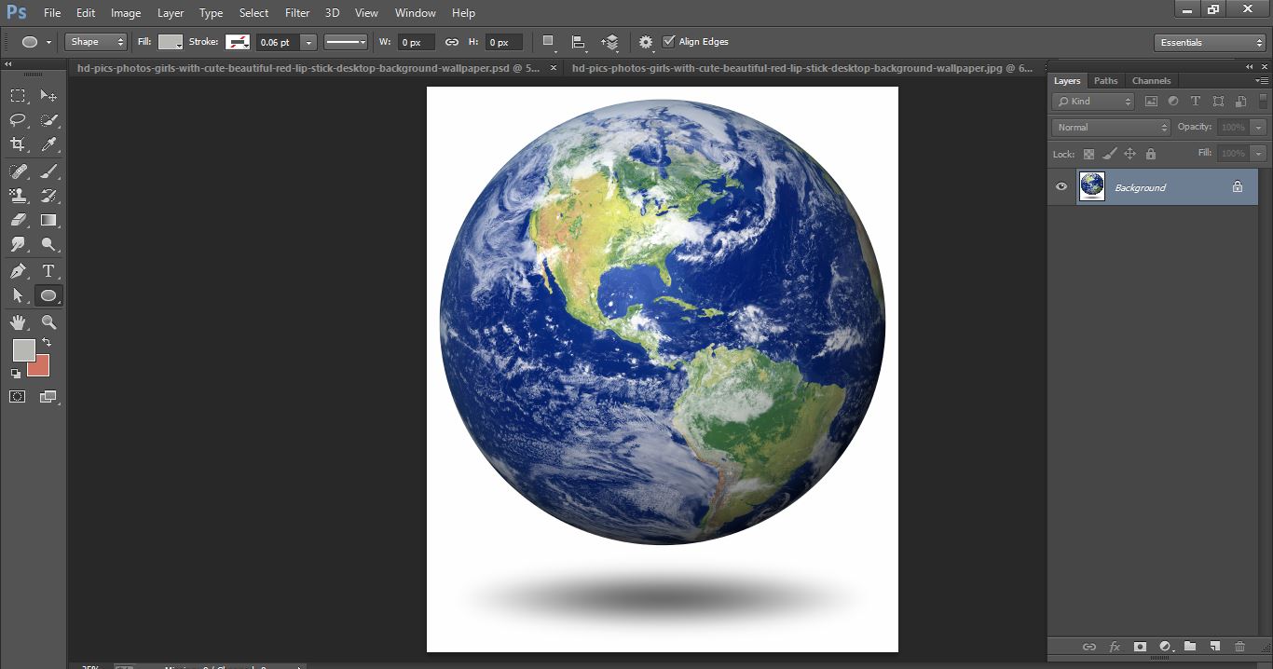Viewport: 1273px width, 669px height.
Task: Open the Add layer style menu
Action: (x=1115, y=646)
